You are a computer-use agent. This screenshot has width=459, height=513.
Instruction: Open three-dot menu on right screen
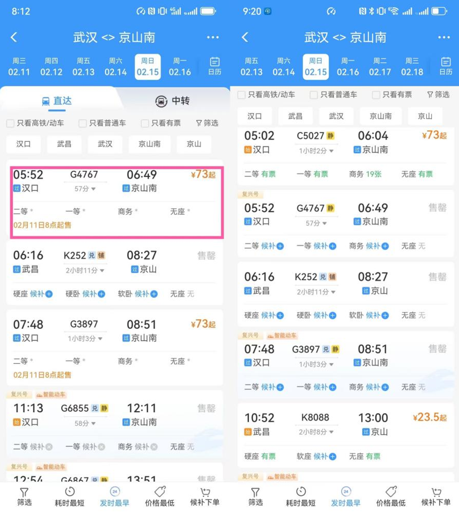(x=443, y=37)
